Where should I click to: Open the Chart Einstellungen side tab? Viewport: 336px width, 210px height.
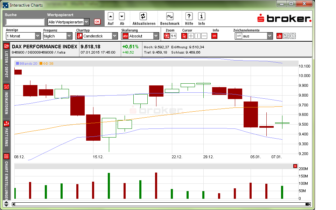tap(6, 180)
